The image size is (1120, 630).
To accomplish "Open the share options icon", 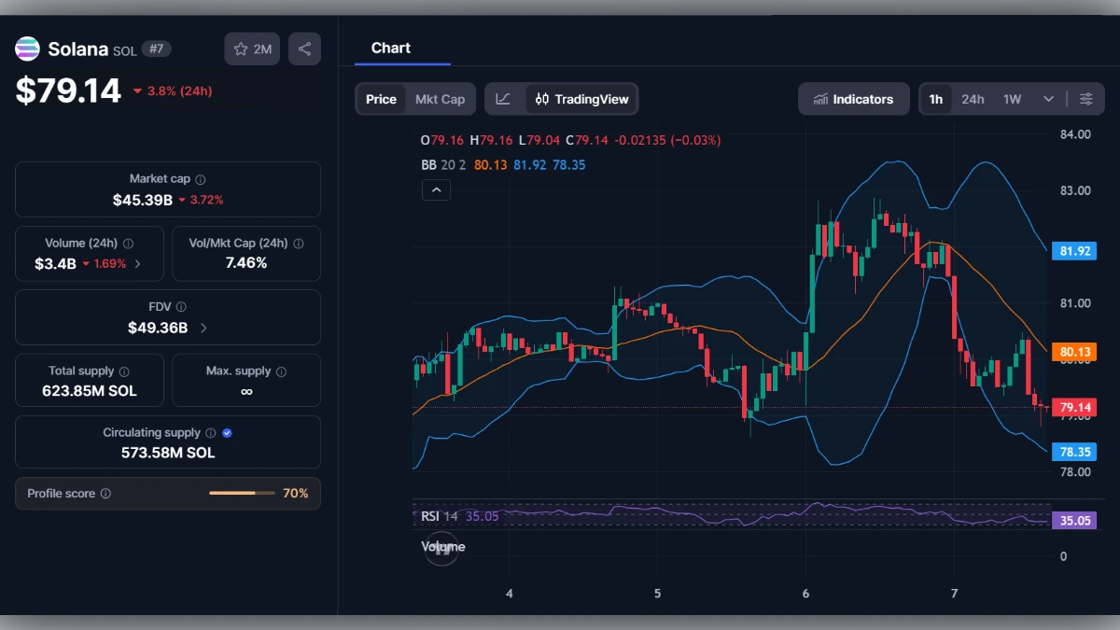I will point(304,49).
